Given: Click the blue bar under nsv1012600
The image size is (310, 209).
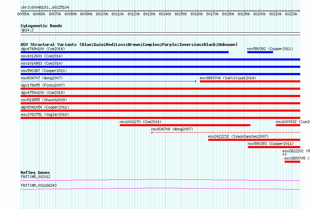Looking at the screenshot, I should (x=160, y=59).
